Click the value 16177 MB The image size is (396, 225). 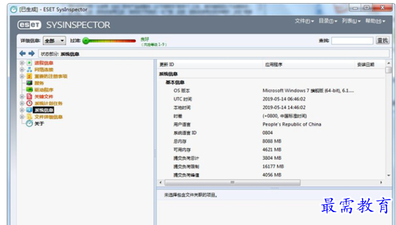(x=273, y=167)
